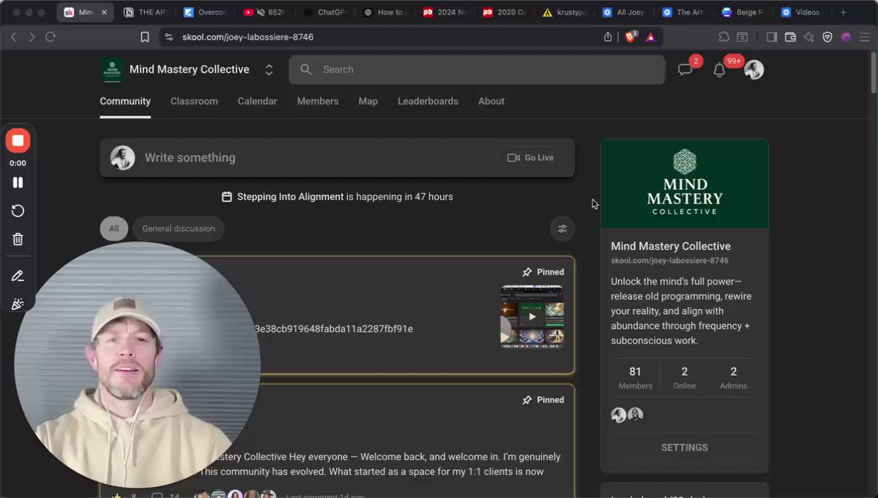Viewport: 878px width, 498px height.
Task: Open the Map tab
Action: (368, 101)
